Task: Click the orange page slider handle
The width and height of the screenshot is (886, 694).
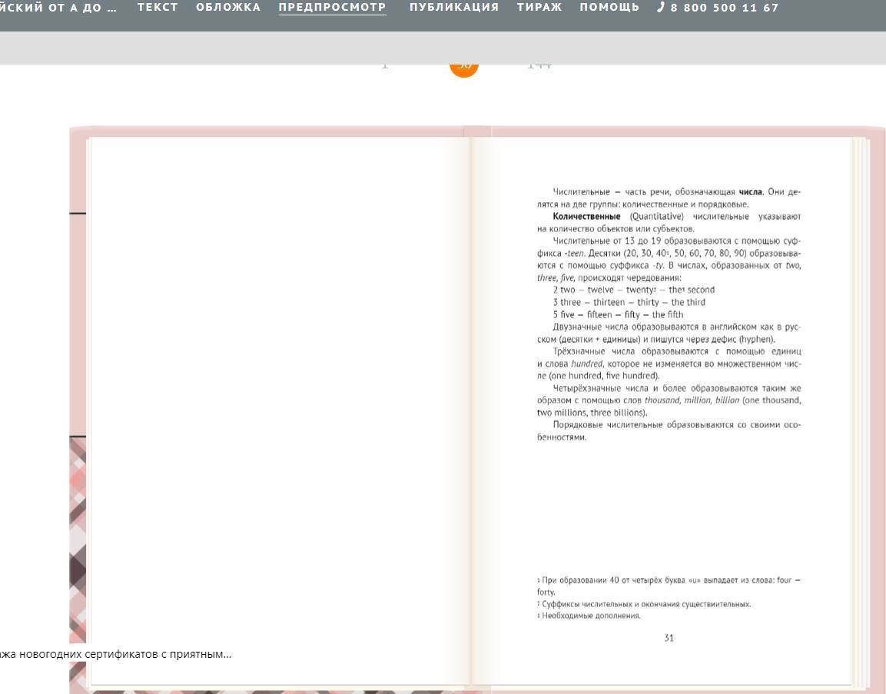Action: pyautogui.click(x=464, y=67)
